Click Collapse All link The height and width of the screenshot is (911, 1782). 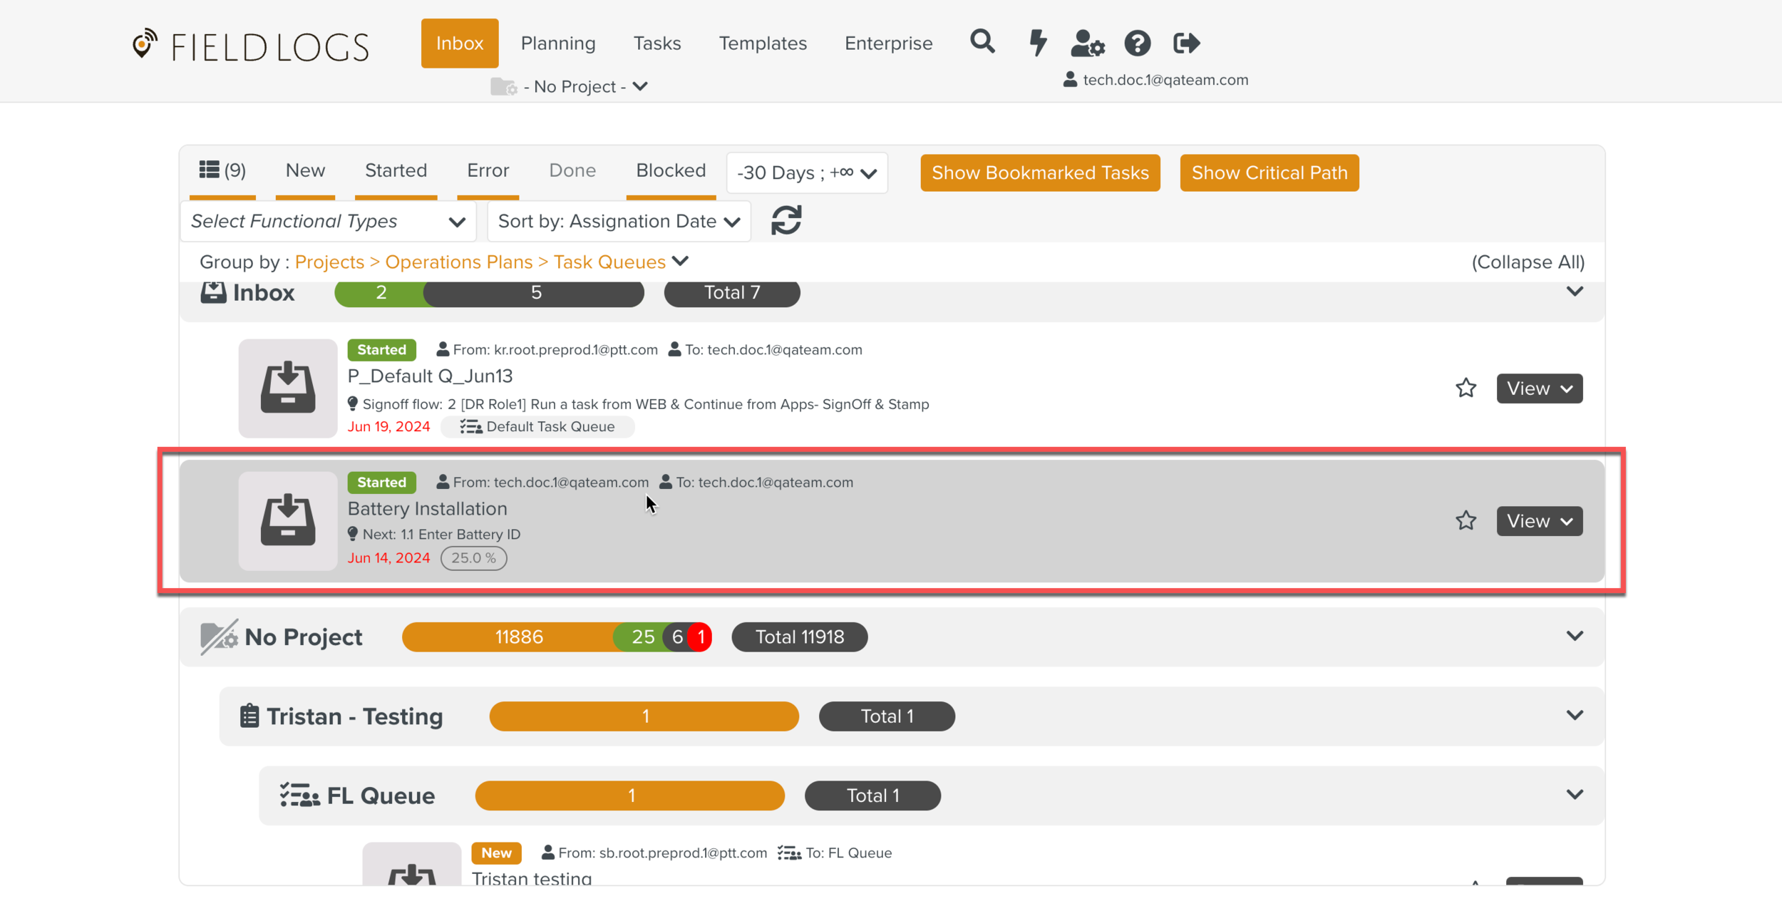pos(1528,262)
